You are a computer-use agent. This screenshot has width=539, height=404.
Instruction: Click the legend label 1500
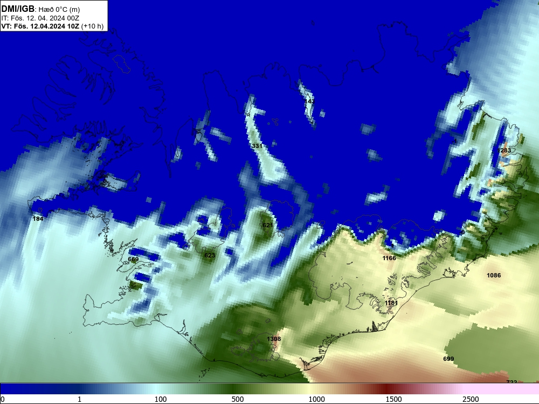393,399
